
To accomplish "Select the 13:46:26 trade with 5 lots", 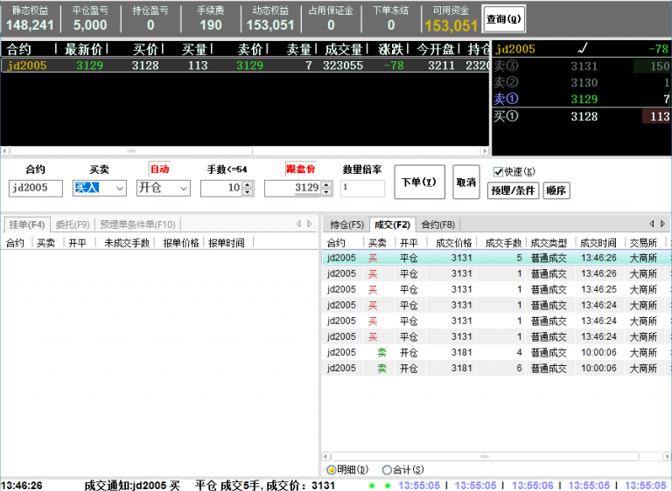I will coord(496,258).
